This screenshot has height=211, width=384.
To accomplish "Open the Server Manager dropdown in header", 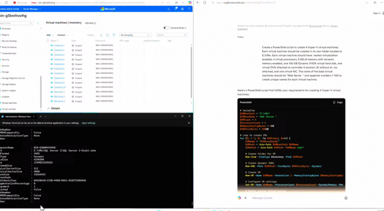I will (x=32, y=9).
